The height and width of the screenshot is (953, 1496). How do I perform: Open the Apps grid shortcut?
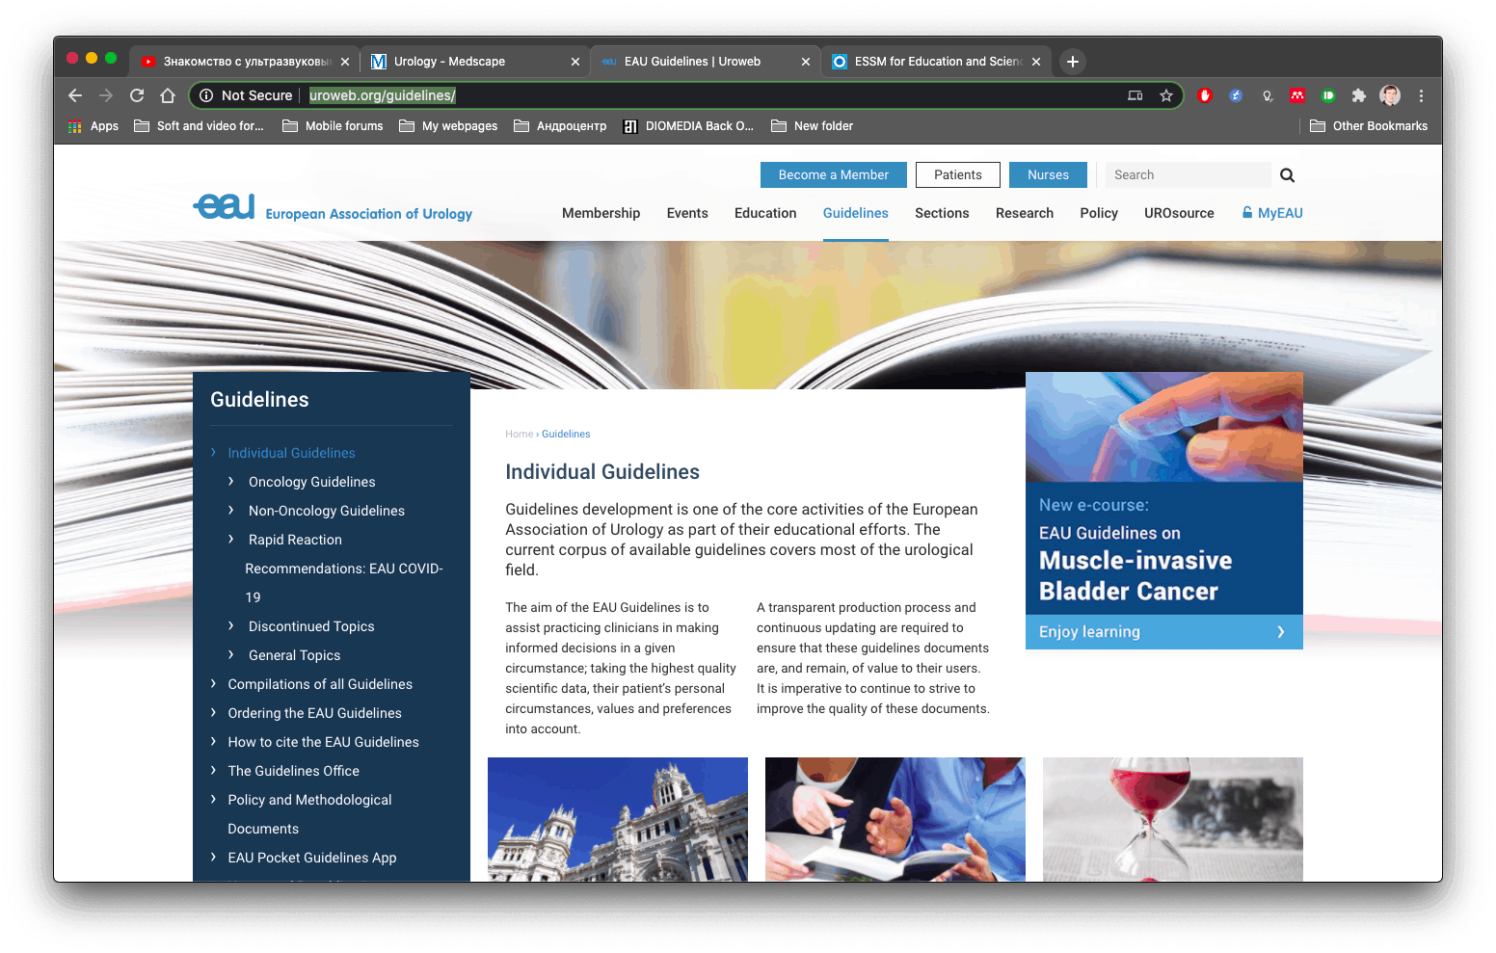click(x=93, y=126)
